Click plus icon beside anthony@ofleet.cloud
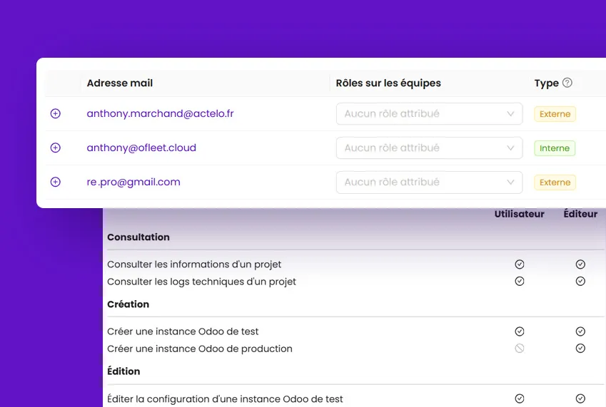 coord(56,148)
